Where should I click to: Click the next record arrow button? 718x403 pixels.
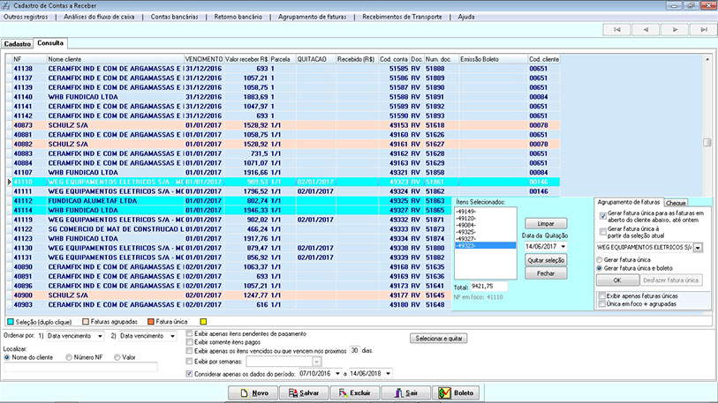673,29
